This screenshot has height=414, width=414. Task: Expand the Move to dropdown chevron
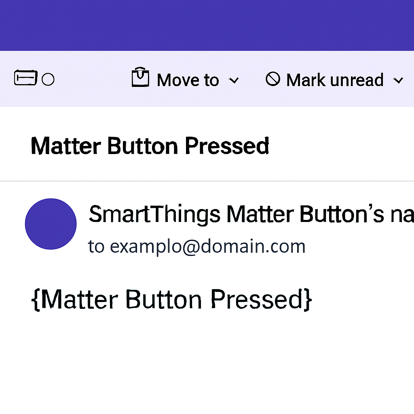[x=234, y=80]
